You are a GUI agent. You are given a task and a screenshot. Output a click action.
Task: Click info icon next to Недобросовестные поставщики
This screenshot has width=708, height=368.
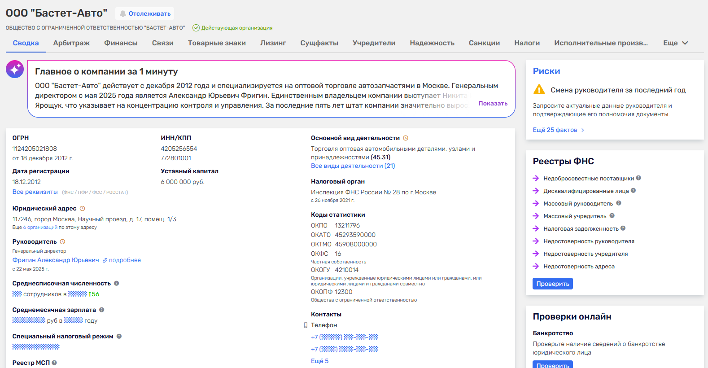point(638,178)
